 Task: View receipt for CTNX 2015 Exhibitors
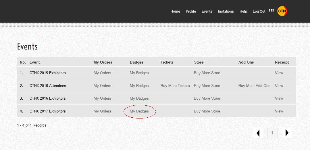coord(279,73)
